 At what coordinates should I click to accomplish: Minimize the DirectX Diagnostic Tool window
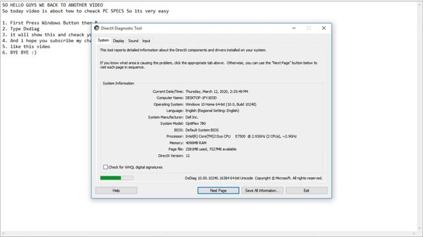click(x=293, y=28)
